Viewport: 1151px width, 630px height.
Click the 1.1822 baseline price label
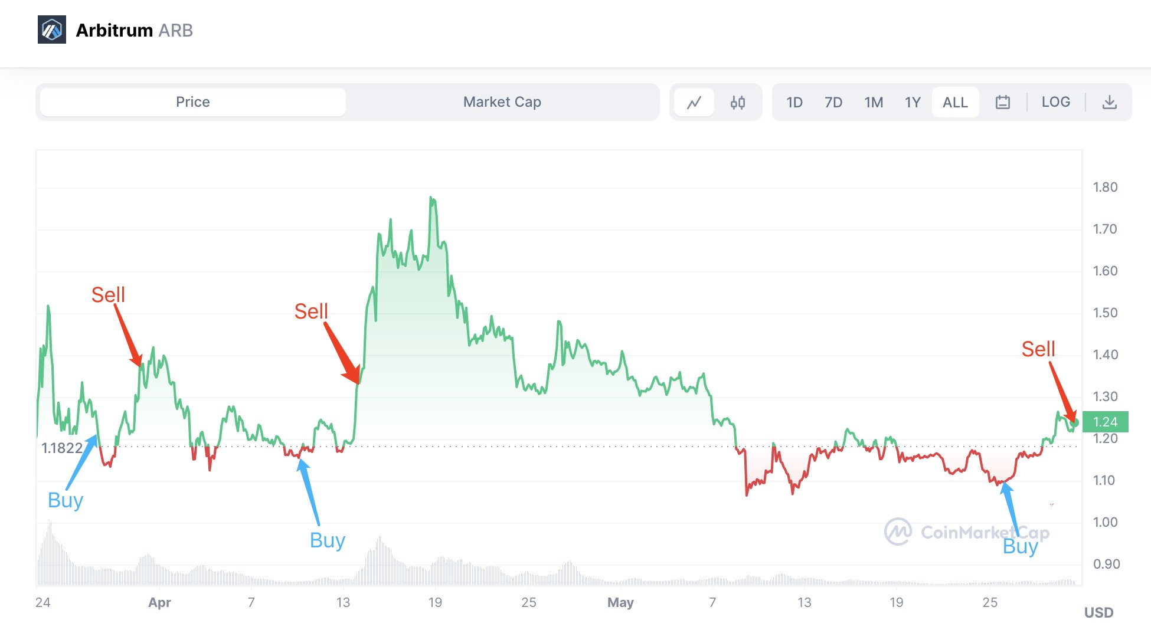point(62,448)
